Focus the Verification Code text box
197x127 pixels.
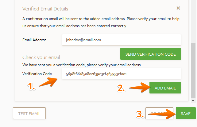tap(121, 73)
